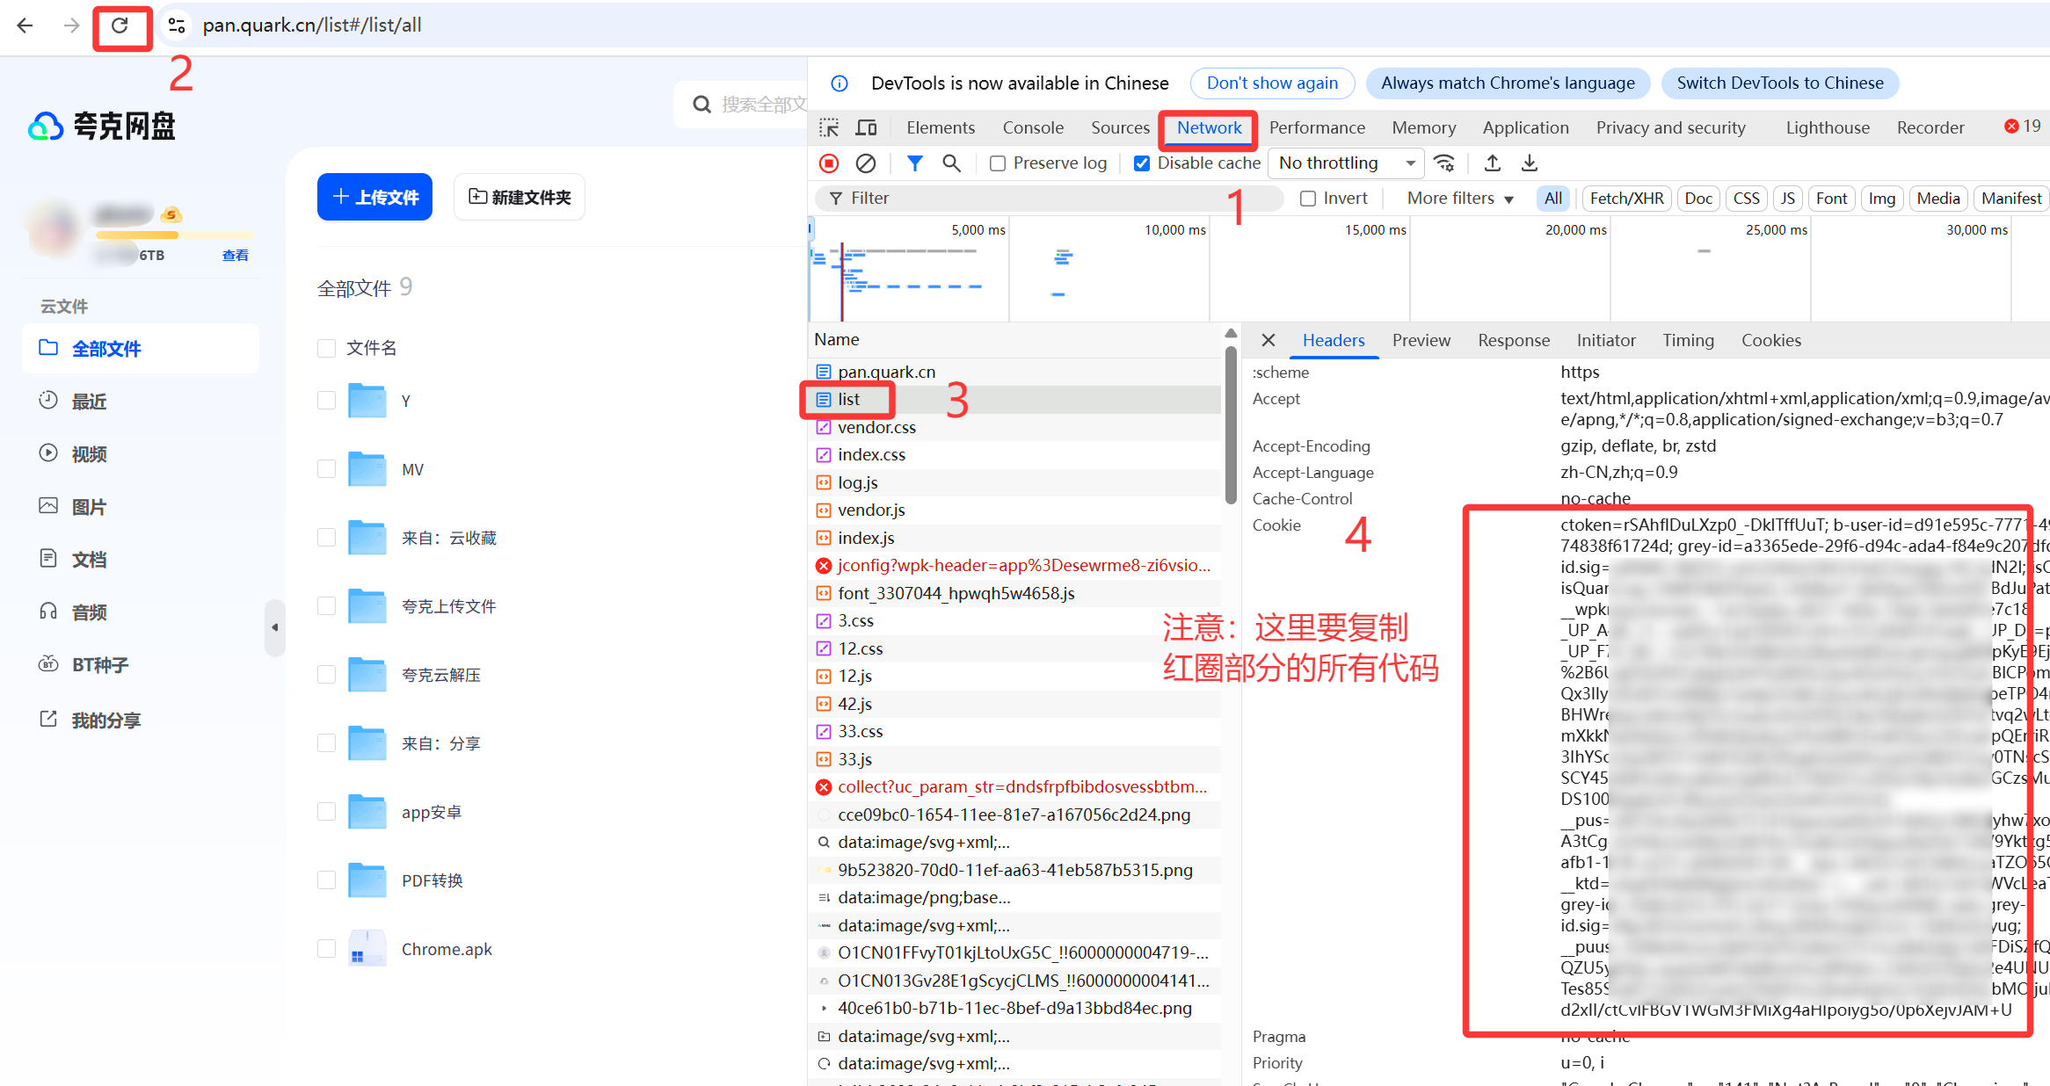The height and width of the screenshot is (1086, 2050).
Task: Toggle device toolbar icon
Action: (x=866, y=128)
